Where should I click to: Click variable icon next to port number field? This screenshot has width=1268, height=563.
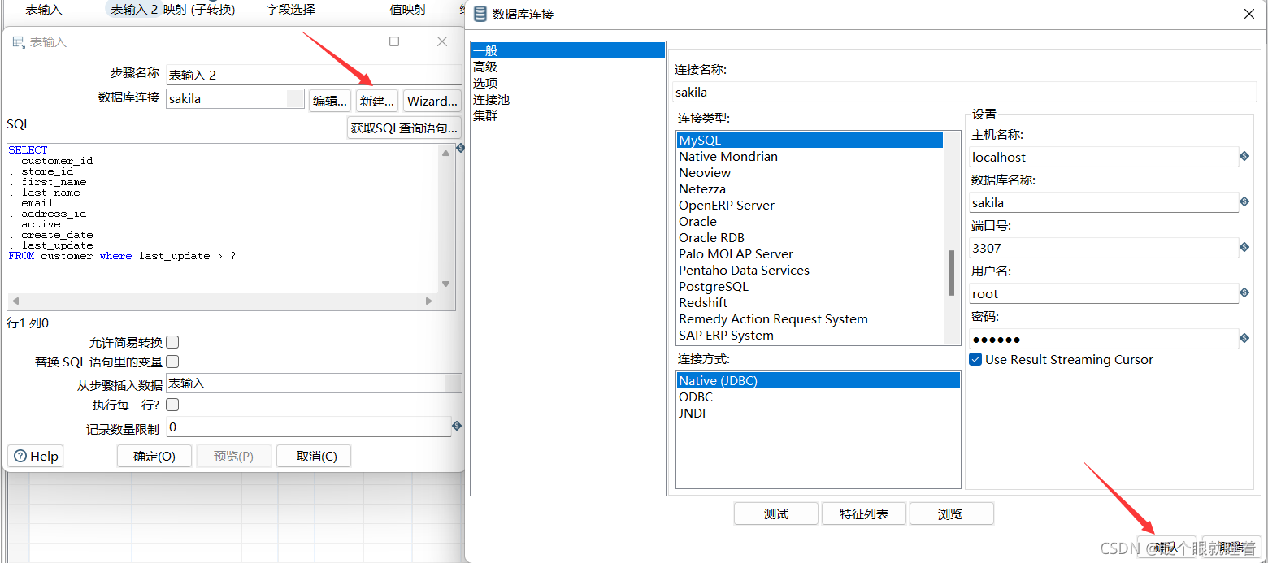(1244, 247)
